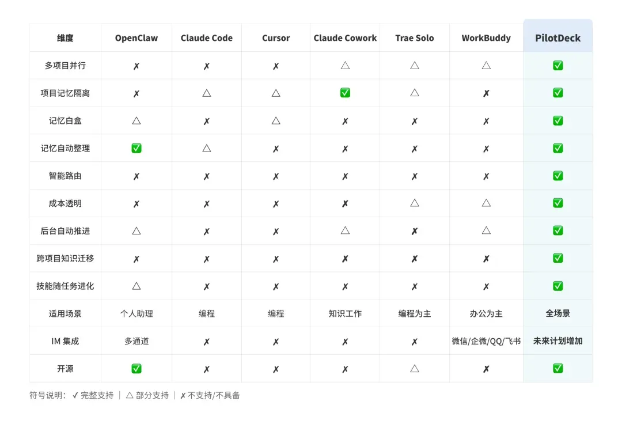Click PilotDeck's green check in 成本透明 row
Image resolution: width=622 pixels, height=424 pixels.
(x=557, y=203)
